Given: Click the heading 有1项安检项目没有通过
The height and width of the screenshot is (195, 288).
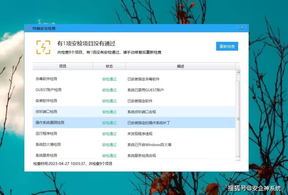Looking at the screenshot, I should 86,43.
